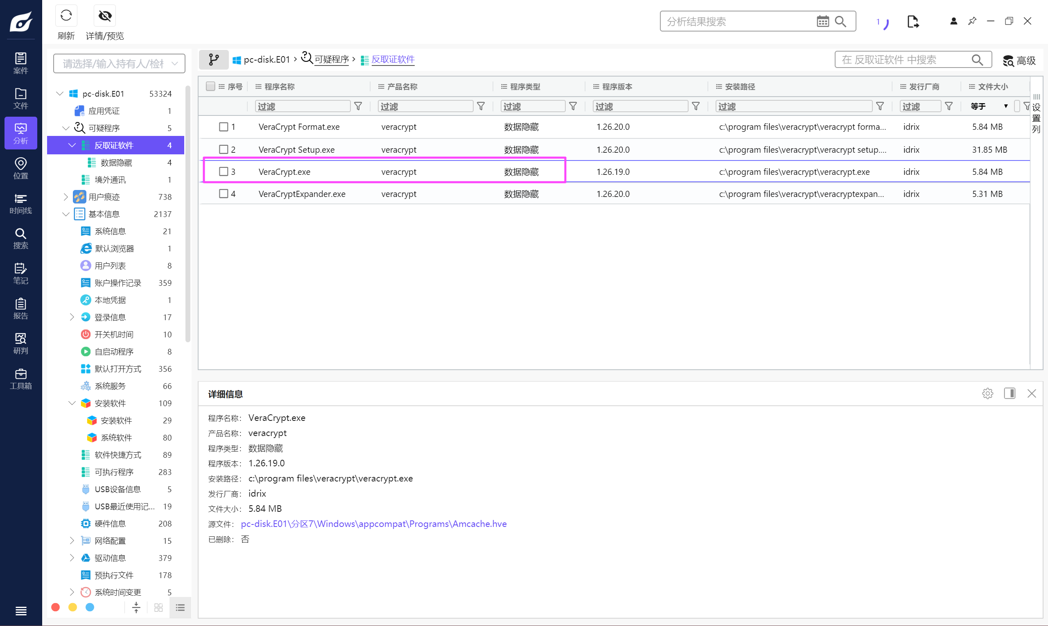Click the hamburger menu at sidebar bottom

(20, 610)
